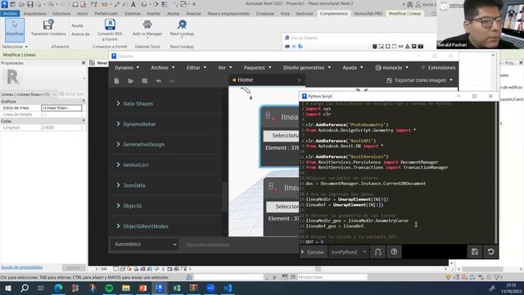The height and width of the screenshot is (295, 524).
Task: Click Revit icon in taskbar
Action: [160, 288]
